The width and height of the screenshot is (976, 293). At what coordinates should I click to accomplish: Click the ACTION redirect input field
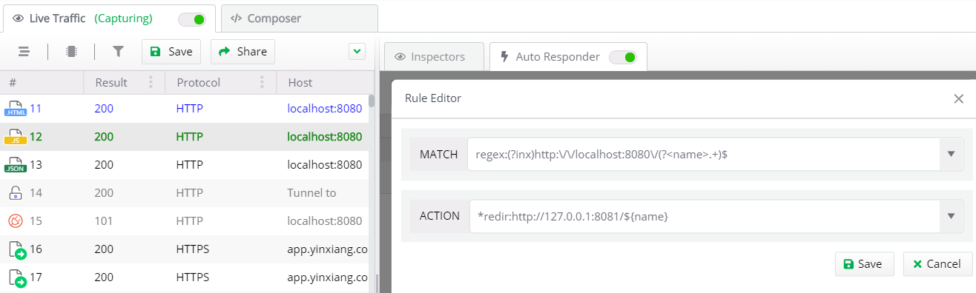pos(705,216)
